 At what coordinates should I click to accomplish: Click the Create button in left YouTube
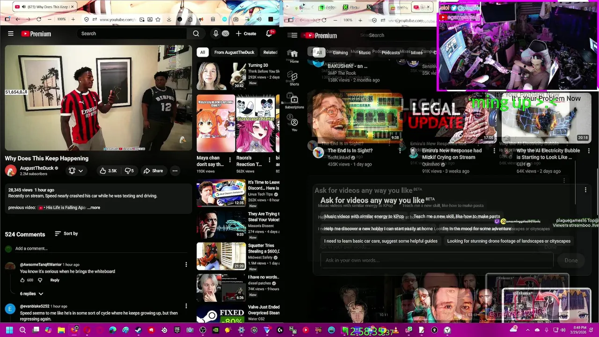(x=246, y=34)
